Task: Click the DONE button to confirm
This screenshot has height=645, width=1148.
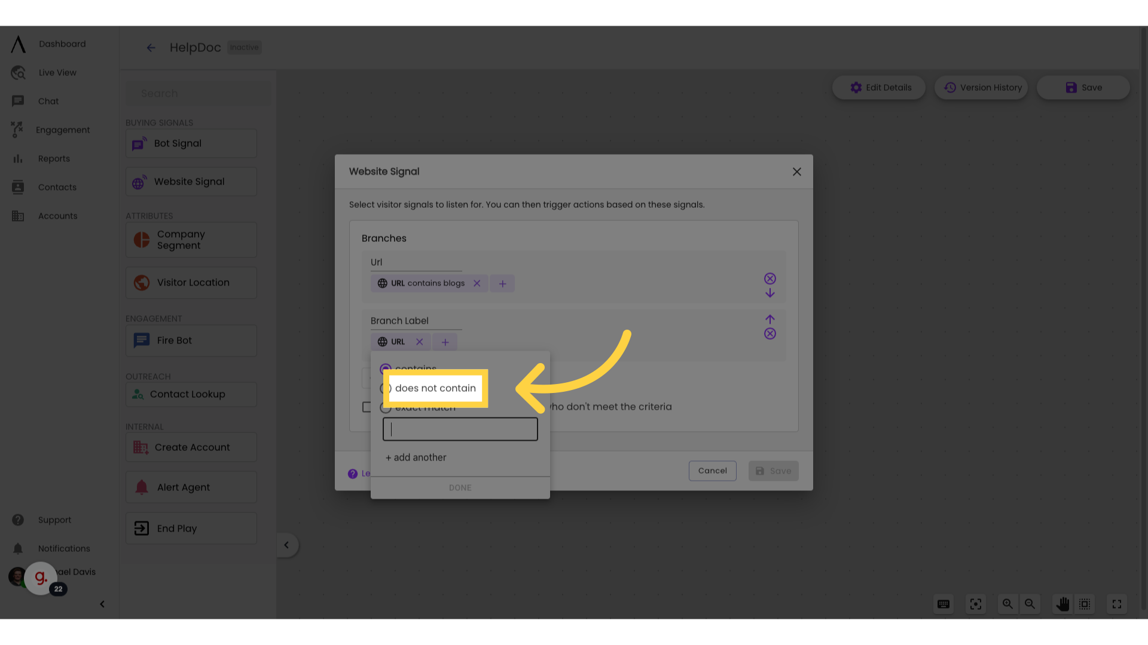Action: coord(460,487)
